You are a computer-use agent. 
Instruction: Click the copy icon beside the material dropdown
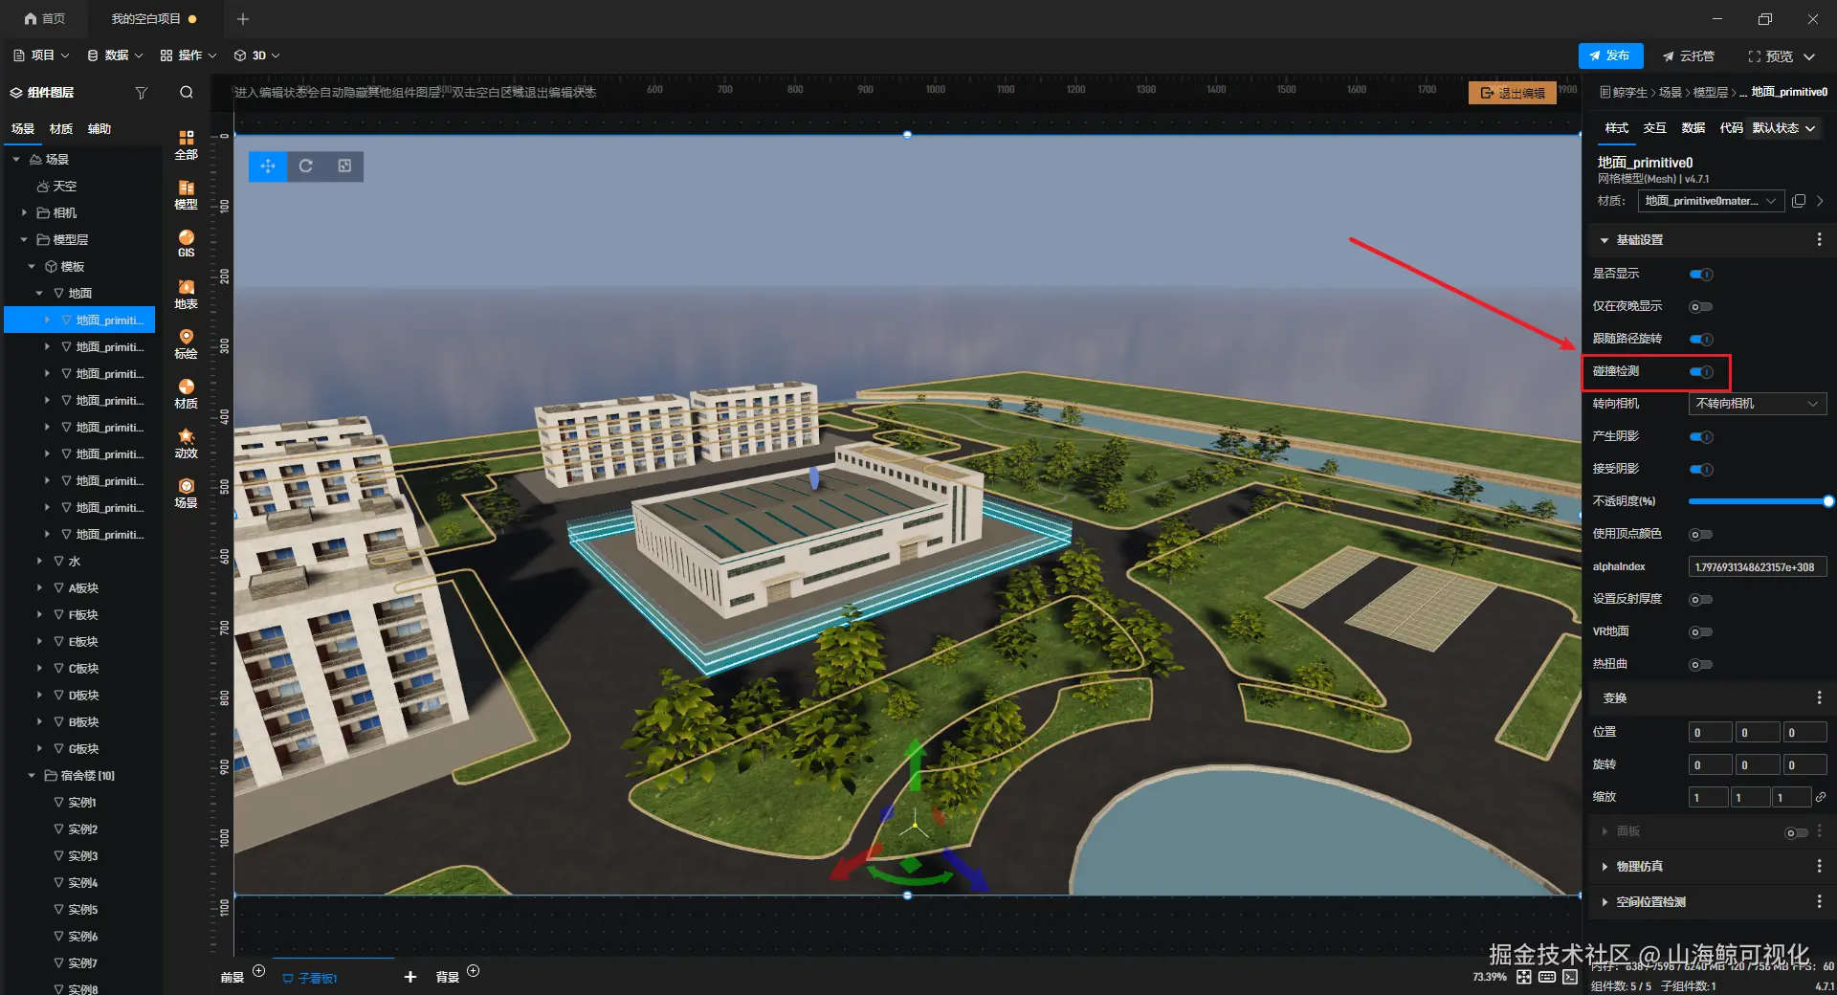click(1799, 201)
